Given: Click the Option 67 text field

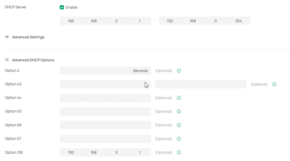Looking at the screenshot, I should pos(105,139).
